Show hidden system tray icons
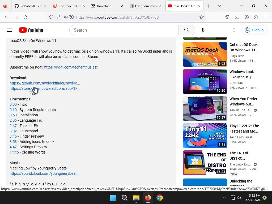272x204 pixels. pyautogui.click(x=224, y=198)
